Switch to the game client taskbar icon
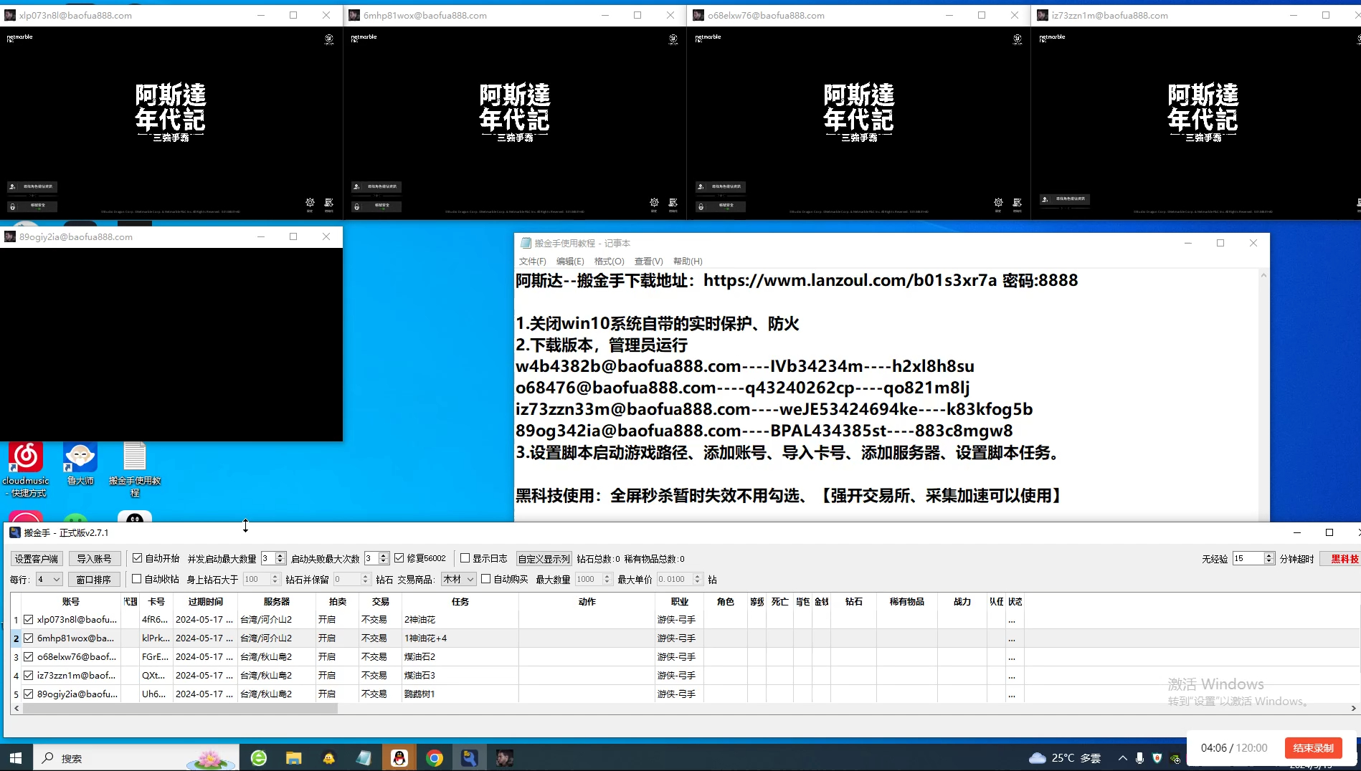Viewport: 1361px width, 771px height. tap(505, 757)
